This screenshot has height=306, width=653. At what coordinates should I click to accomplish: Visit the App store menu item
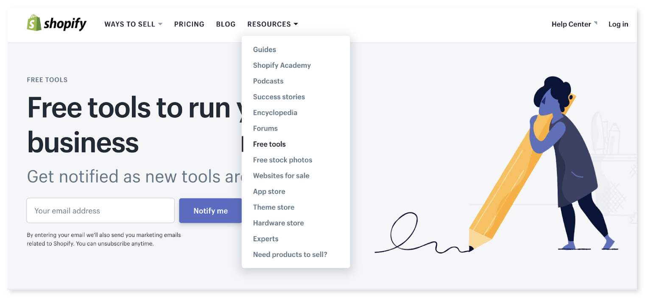269,191
